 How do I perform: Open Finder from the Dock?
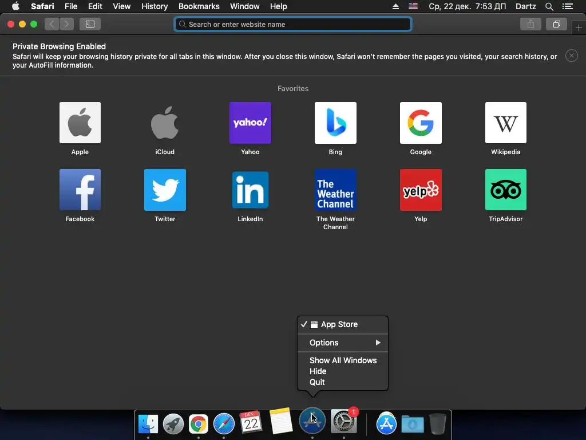(148, 424)
